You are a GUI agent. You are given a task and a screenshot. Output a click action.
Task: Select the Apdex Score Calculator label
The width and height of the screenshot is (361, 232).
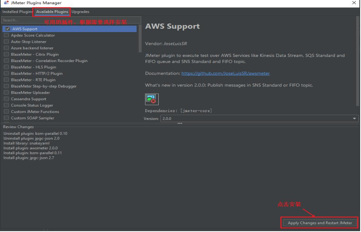tap(33, 35)
